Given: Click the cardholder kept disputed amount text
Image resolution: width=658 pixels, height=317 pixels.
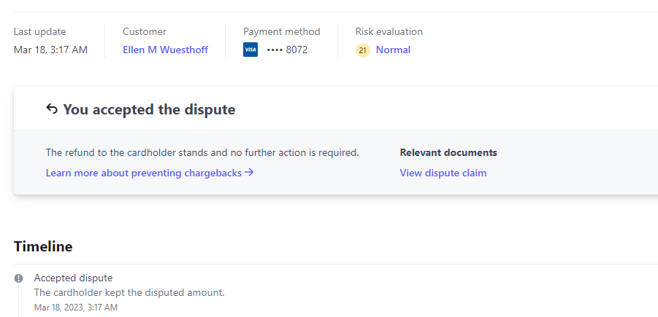Looking at the screenshot, I should [x=129, y=292].
